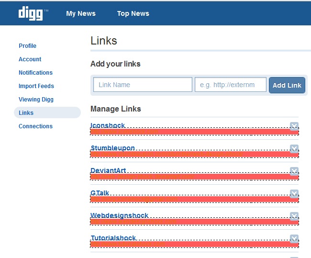The image size is (311, 258).
Task: Go to Top News page
Action: click(133, 13)
